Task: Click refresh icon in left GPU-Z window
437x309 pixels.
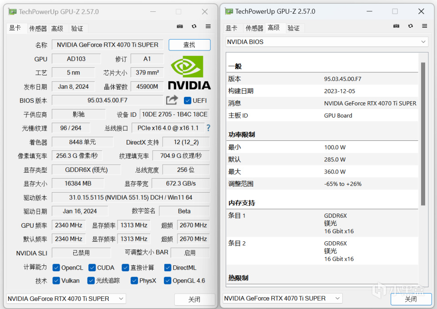Action: pyautogui.click(x=194, y=26)
